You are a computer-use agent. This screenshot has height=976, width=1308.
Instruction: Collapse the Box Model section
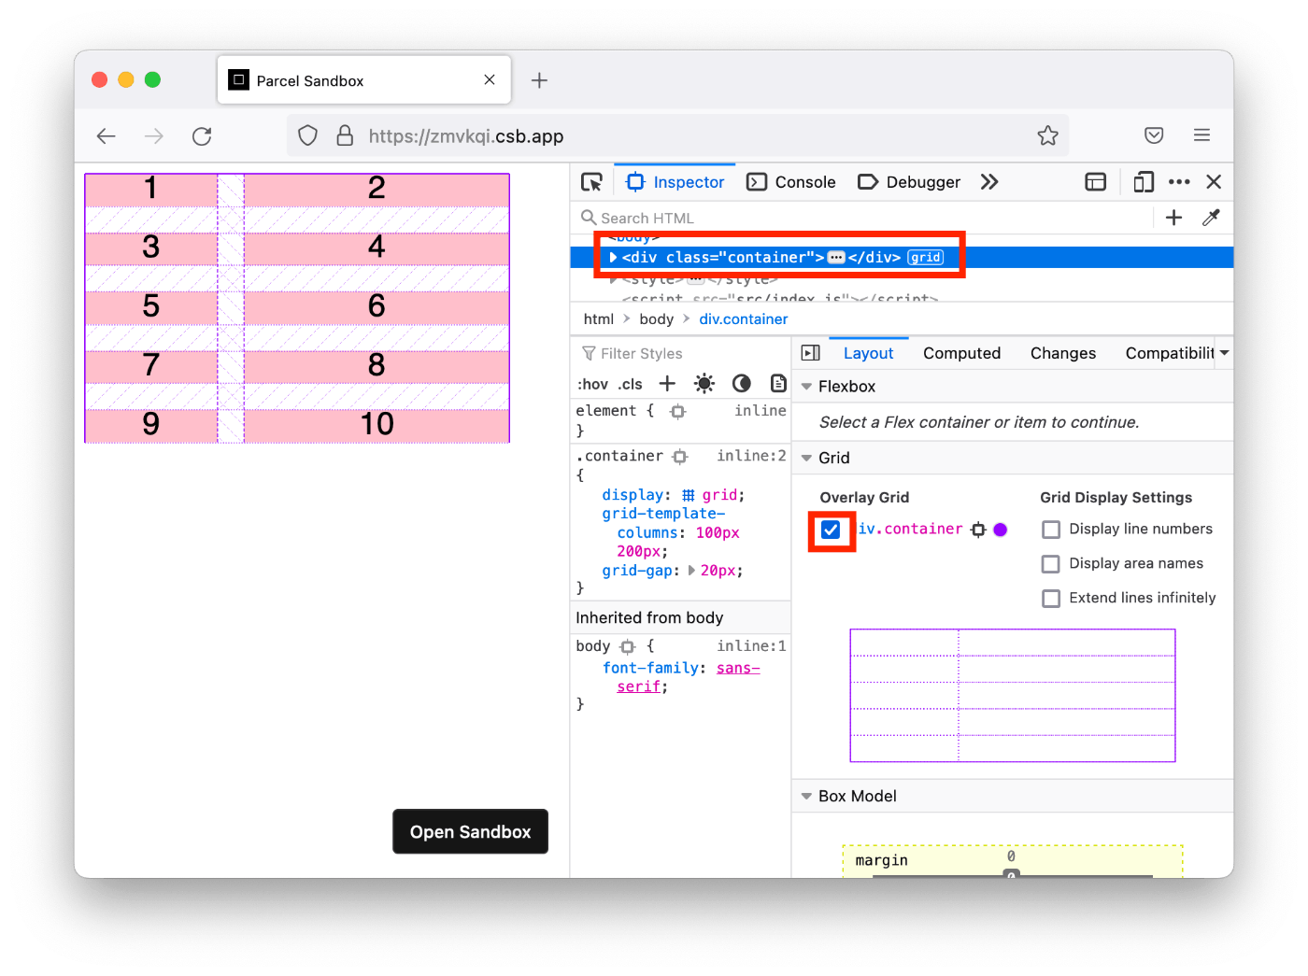point(806,797)
